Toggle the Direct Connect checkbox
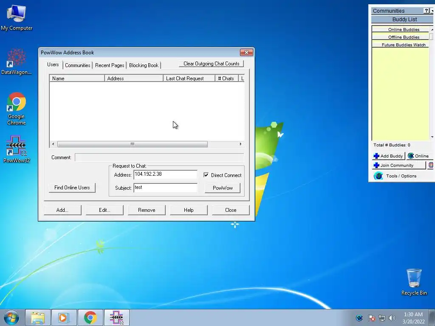Image resolution: width=435 pixels, height=326 pixels. 206,175
